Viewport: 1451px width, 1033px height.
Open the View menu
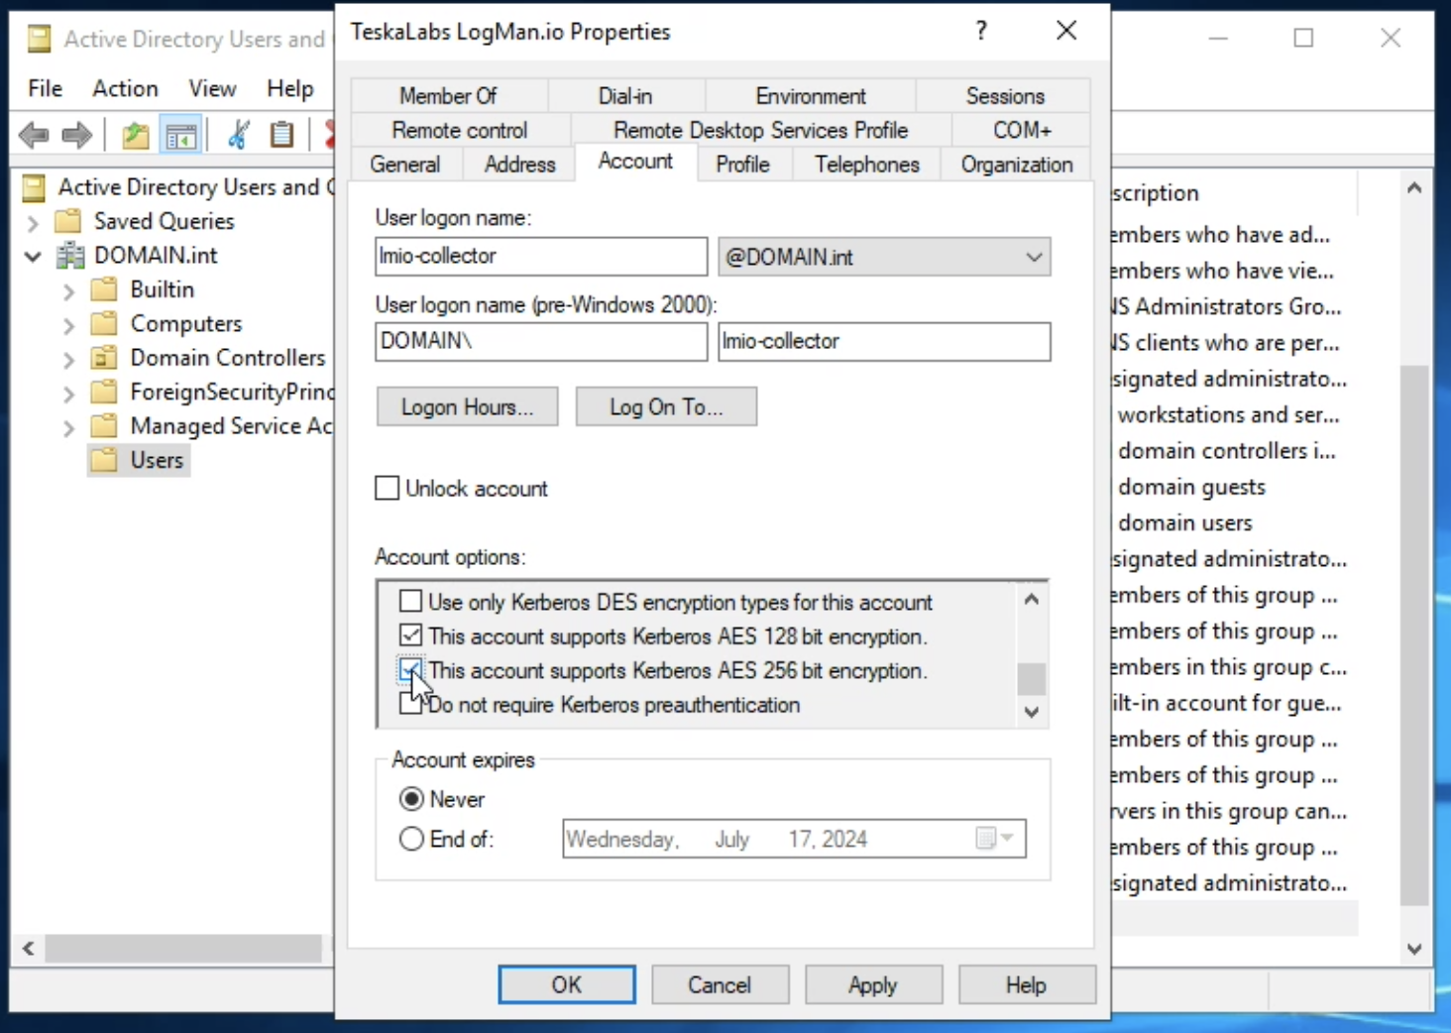click(x=212, y=88)
